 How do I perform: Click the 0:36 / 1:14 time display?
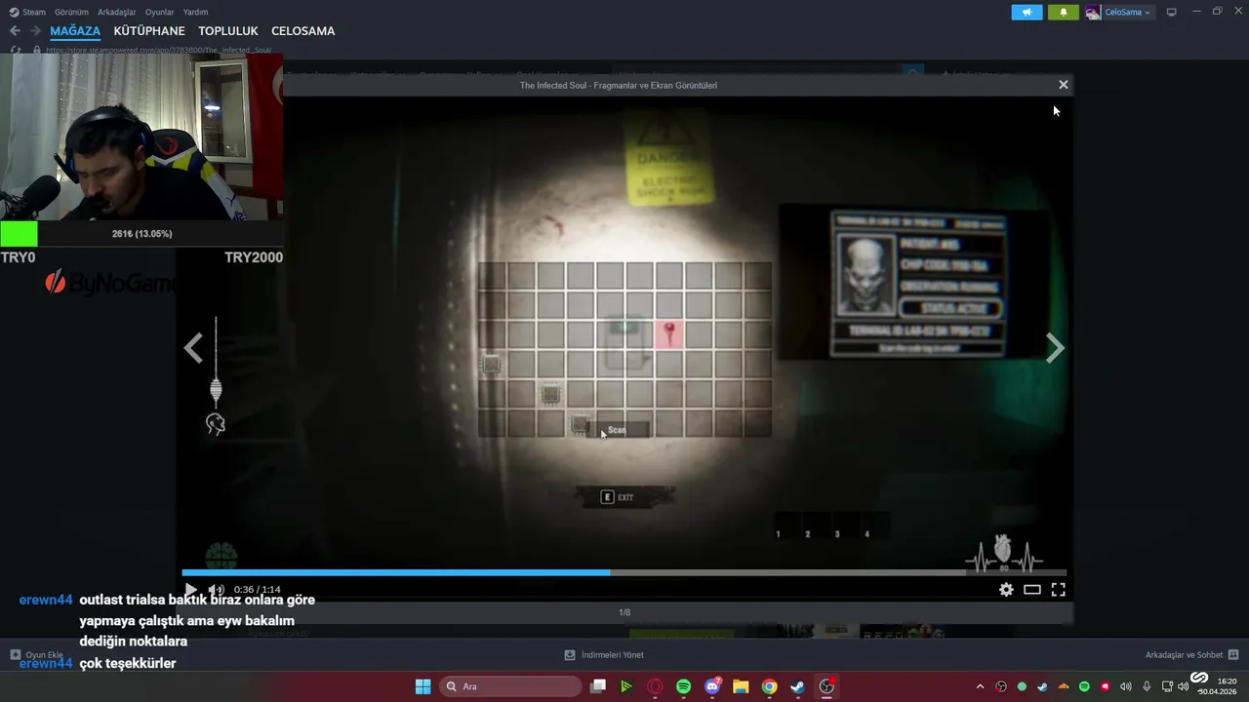point(258,590)
